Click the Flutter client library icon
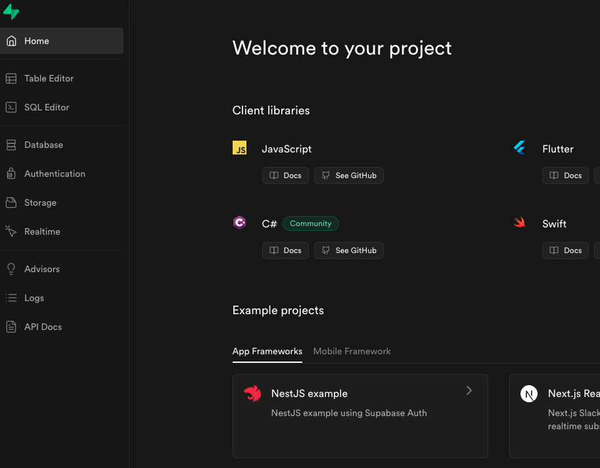The width and height of the screenshot is (600, 468). click(519, 148)
